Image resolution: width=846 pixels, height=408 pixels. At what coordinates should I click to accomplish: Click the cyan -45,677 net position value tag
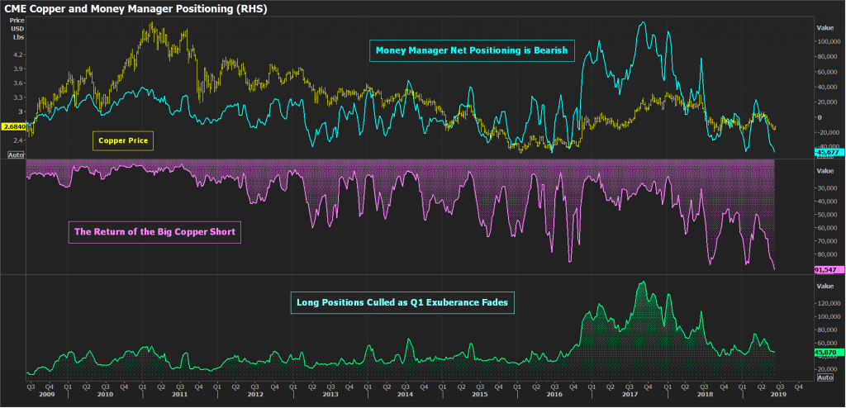point(826,152)
